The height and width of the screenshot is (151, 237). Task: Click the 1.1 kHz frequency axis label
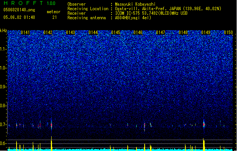tap(3, 49)
